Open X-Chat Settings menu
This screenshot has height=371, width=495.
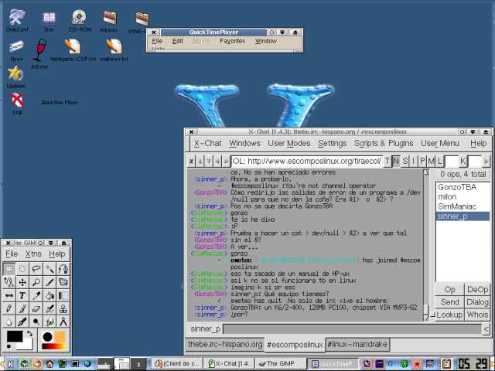(x=332, y=143)
